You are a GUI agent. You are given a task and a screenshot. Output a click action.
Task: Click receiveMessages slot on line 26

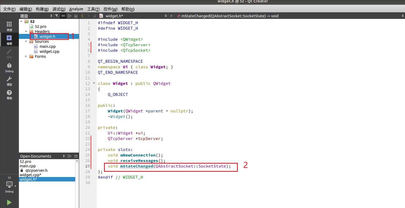tap(139, 161)
